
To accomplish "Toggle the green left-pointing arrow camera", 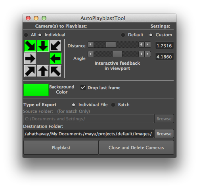I will [x=55, y=58].
